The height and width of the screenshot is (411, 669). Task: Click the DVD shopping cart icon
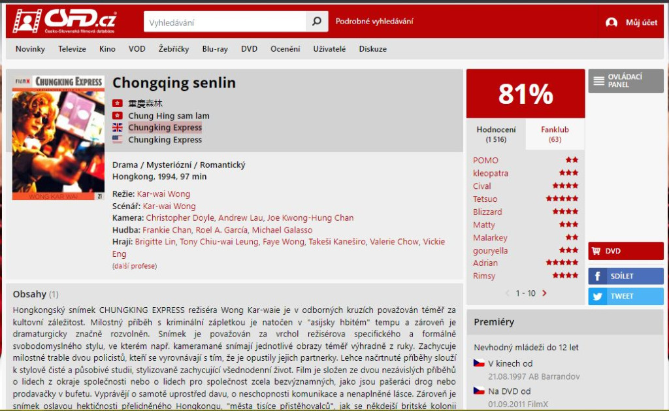(x=596, y=251)
